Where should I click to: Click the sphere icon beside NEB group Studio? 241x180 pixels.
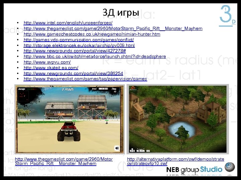tap(230, 167)
